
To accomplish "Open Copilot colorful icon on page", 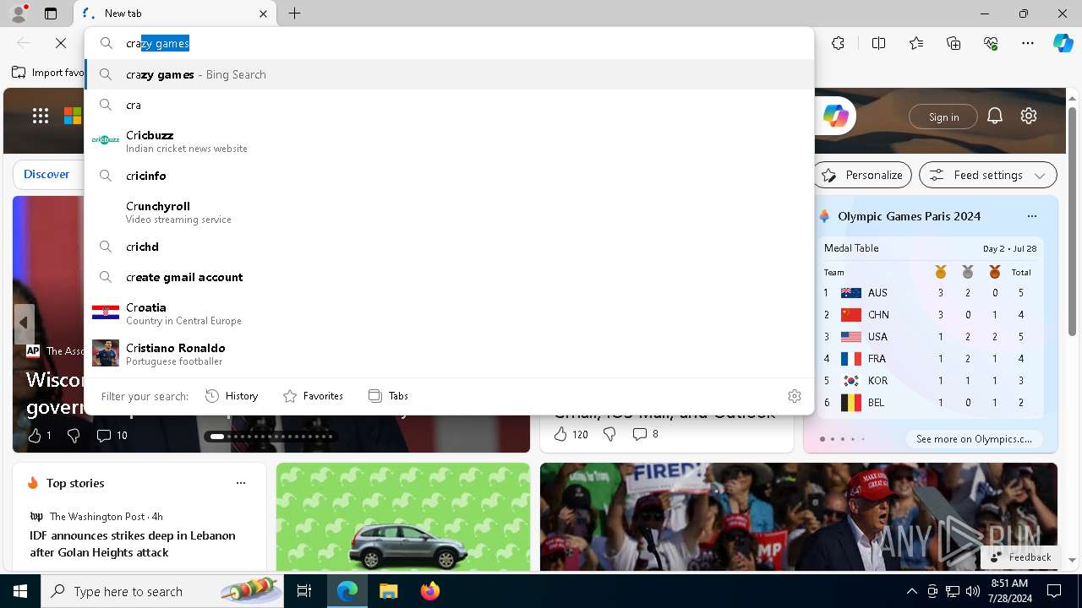I will [835, 116].
